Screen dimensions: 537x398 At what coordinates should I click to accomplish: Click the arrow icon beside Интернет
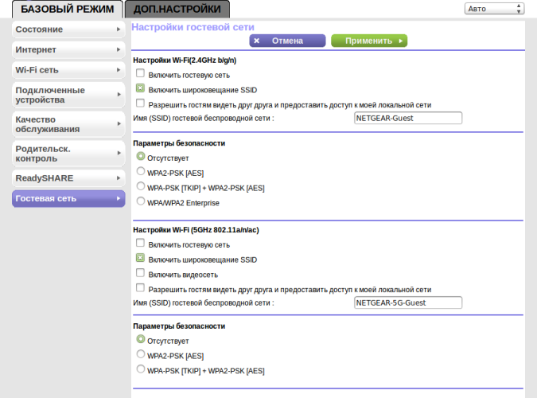coord(119,49)
